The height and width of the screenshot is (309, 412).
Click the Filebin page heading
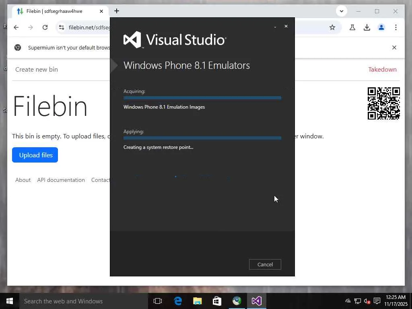click(x=50, y=106)
